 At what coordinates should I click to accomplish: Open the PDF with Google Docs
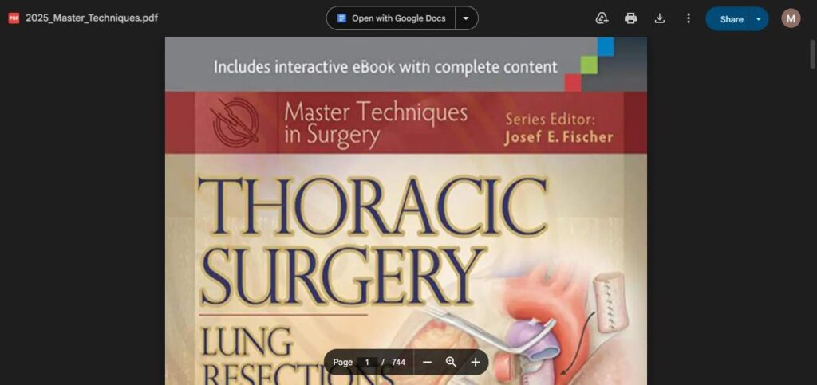(x=391, y=18)
